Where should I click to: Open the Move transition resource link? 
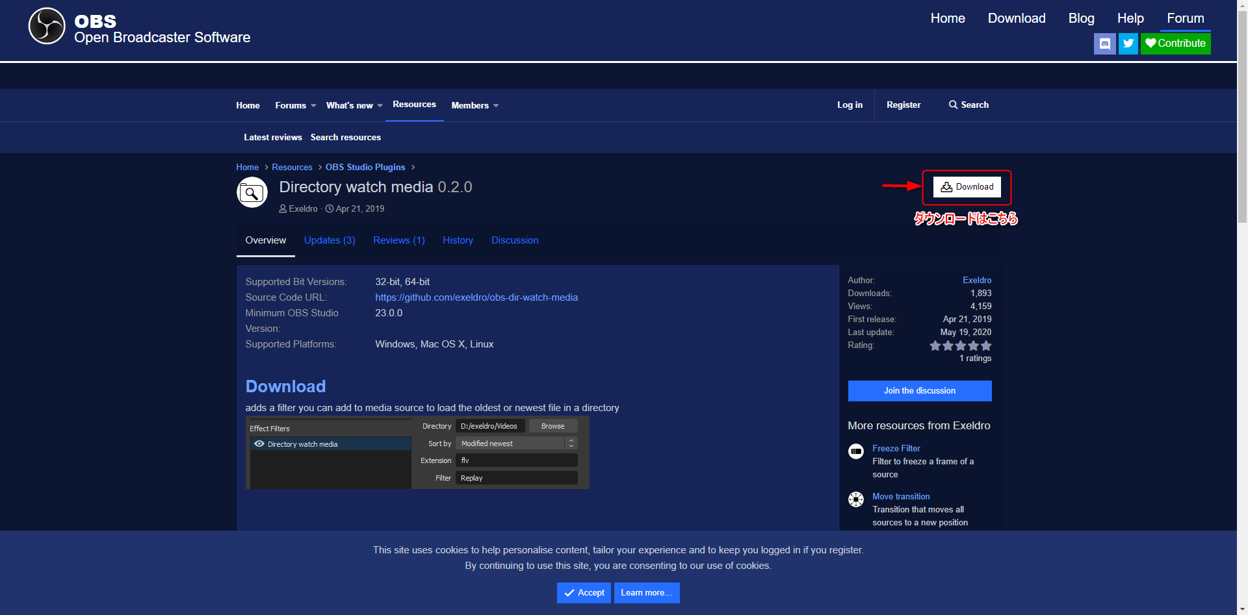[901, 496]
